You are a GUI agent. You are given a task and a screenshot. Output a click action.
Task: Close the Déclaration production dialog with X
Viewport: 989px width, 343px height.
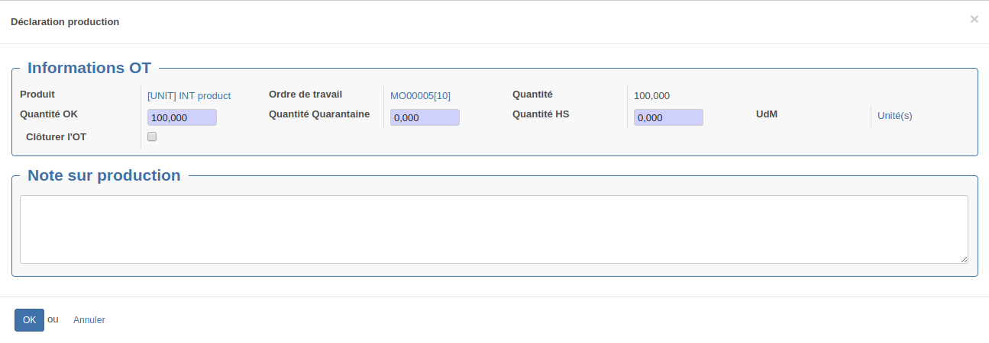tap(974, 20)
